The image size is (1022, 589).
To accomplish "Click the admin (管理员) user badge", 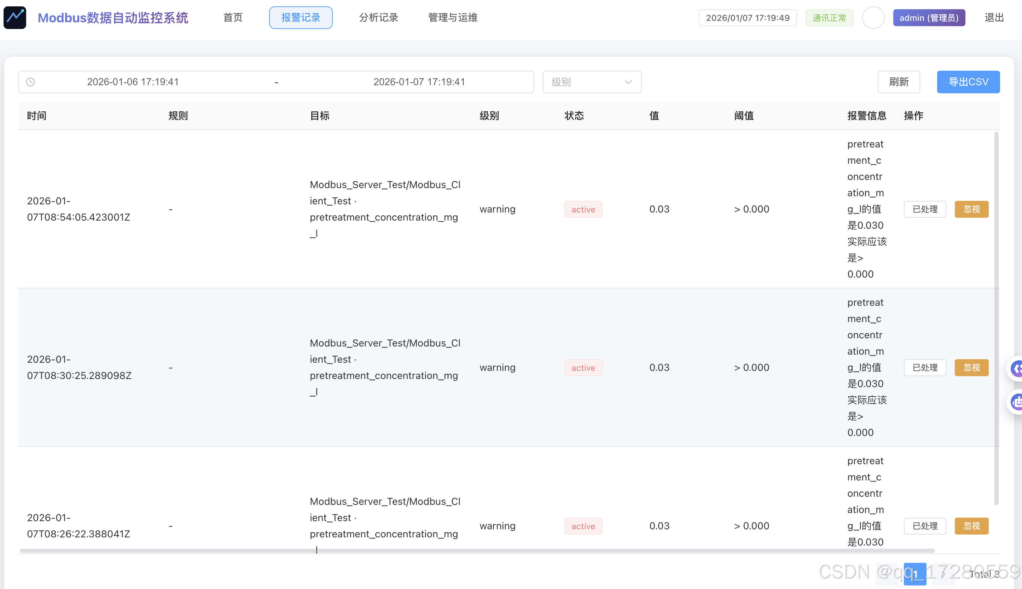I will (929, 18).
